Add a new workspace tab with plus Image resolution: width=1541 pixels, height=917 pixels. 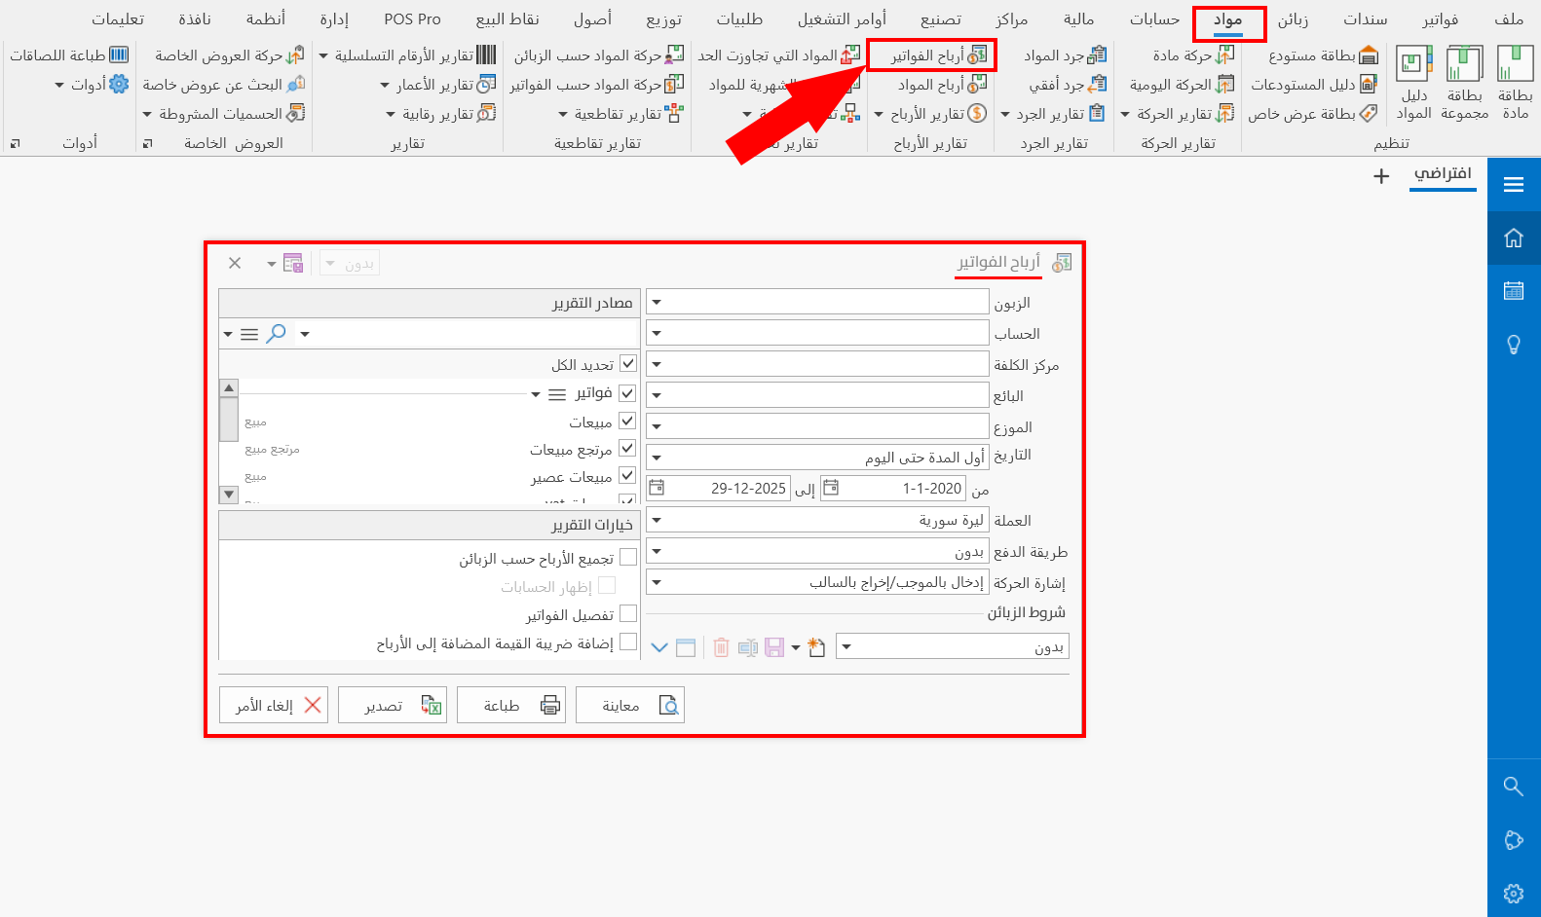point(1381,176)
